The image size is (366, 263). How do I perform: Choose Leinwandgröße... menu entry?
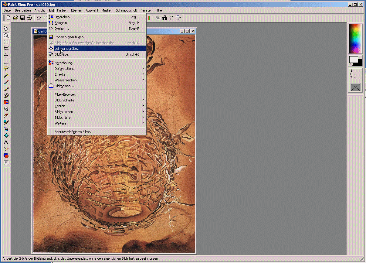click(97, 49)
